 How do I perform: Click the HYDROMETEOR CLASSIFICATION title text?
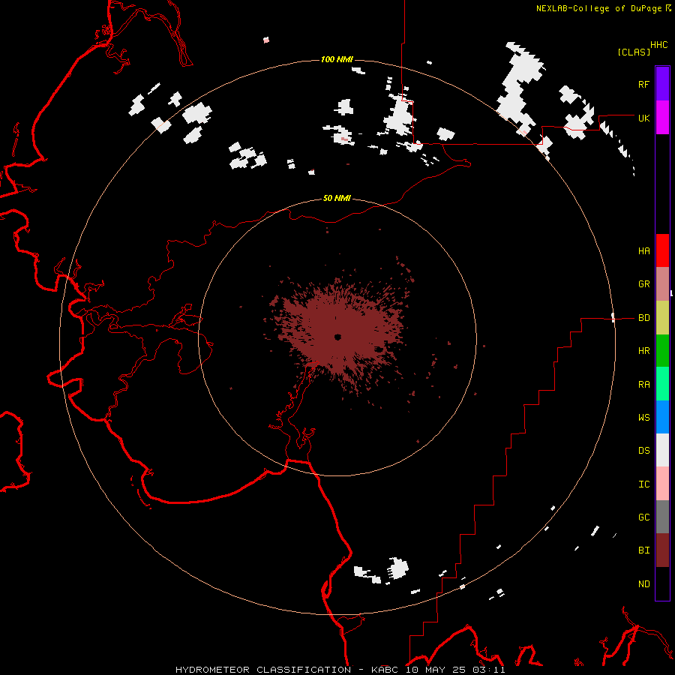point(263,670)
